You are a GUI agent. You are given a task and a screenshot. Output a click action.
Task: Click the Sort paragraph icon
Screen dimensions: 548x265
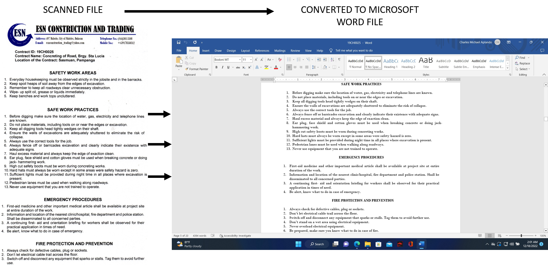point(332,59)
